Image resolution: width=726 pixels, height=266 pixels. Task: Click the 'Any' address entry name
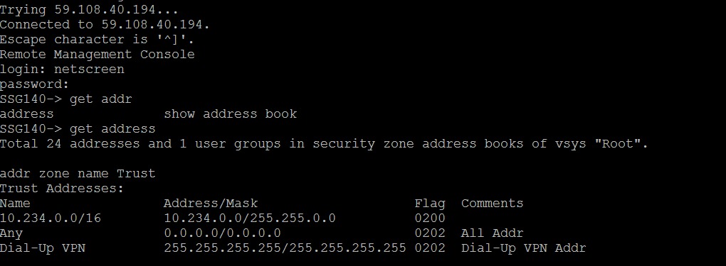click(11, 233)
